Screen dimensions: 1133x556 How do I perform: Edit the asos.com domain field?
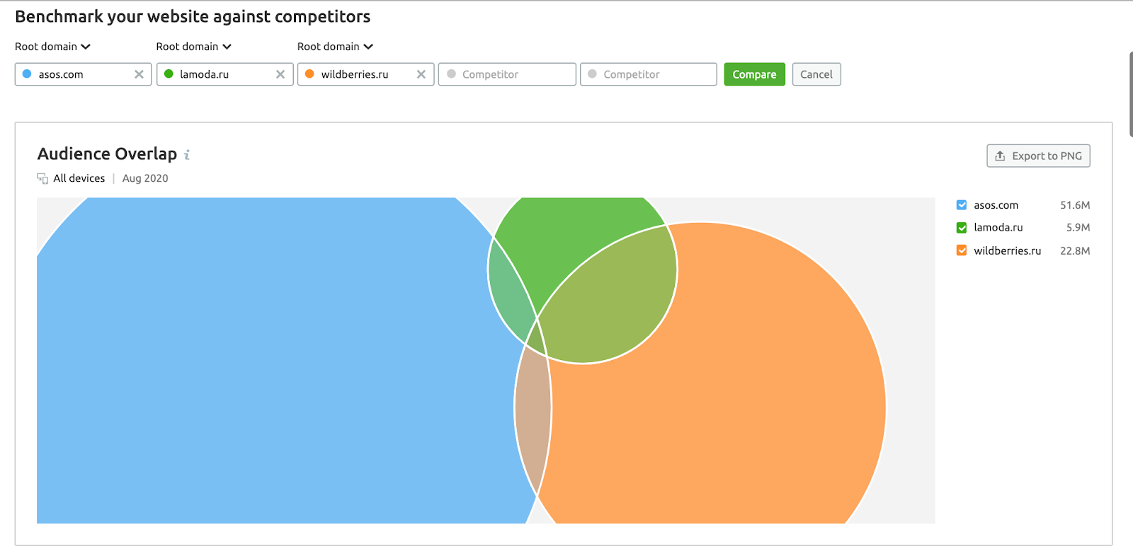(x=84, y=74)
